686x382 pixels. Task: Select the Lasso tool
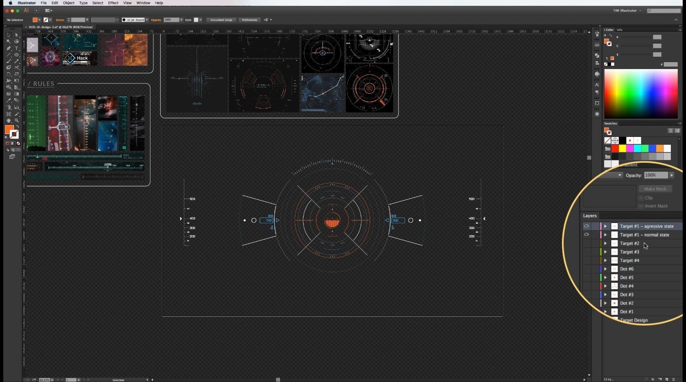tap(16, 42)
